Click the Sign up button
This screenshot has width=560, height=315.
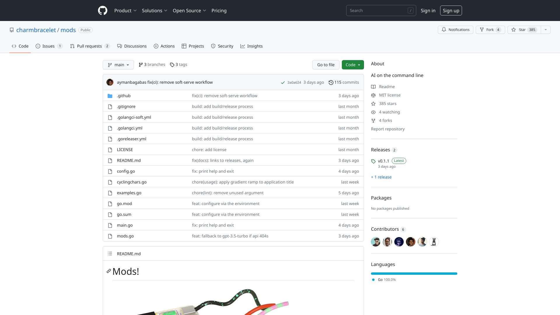451,10
